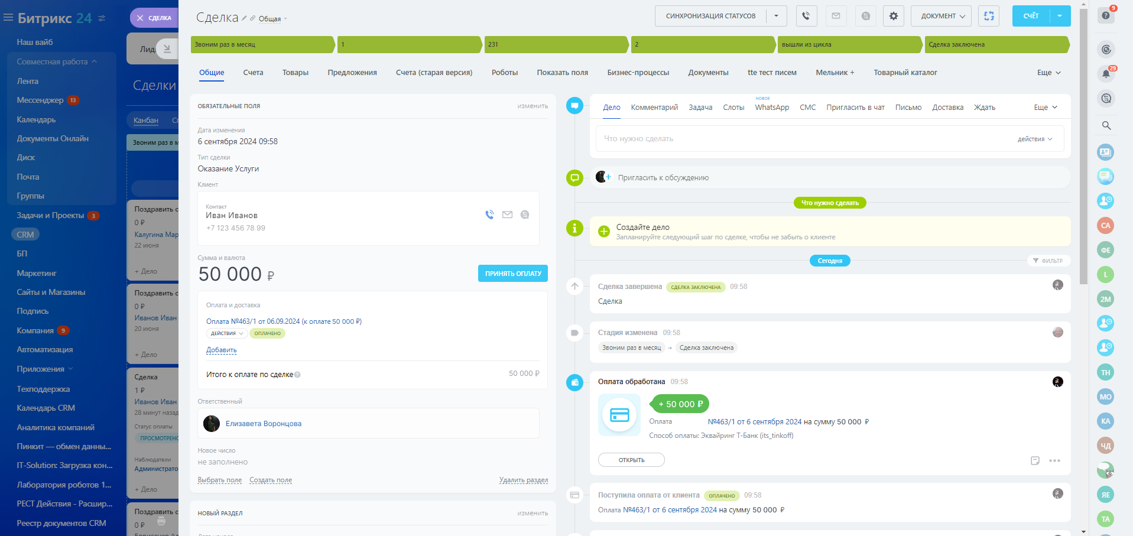Click the search magnifier in right sidebar
Viewport: 1133px width, 536px height.
1106,125
